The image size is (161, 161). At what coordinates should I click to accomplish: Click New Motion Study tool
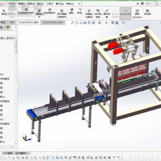pyautogui.click(x=89, y=13)
